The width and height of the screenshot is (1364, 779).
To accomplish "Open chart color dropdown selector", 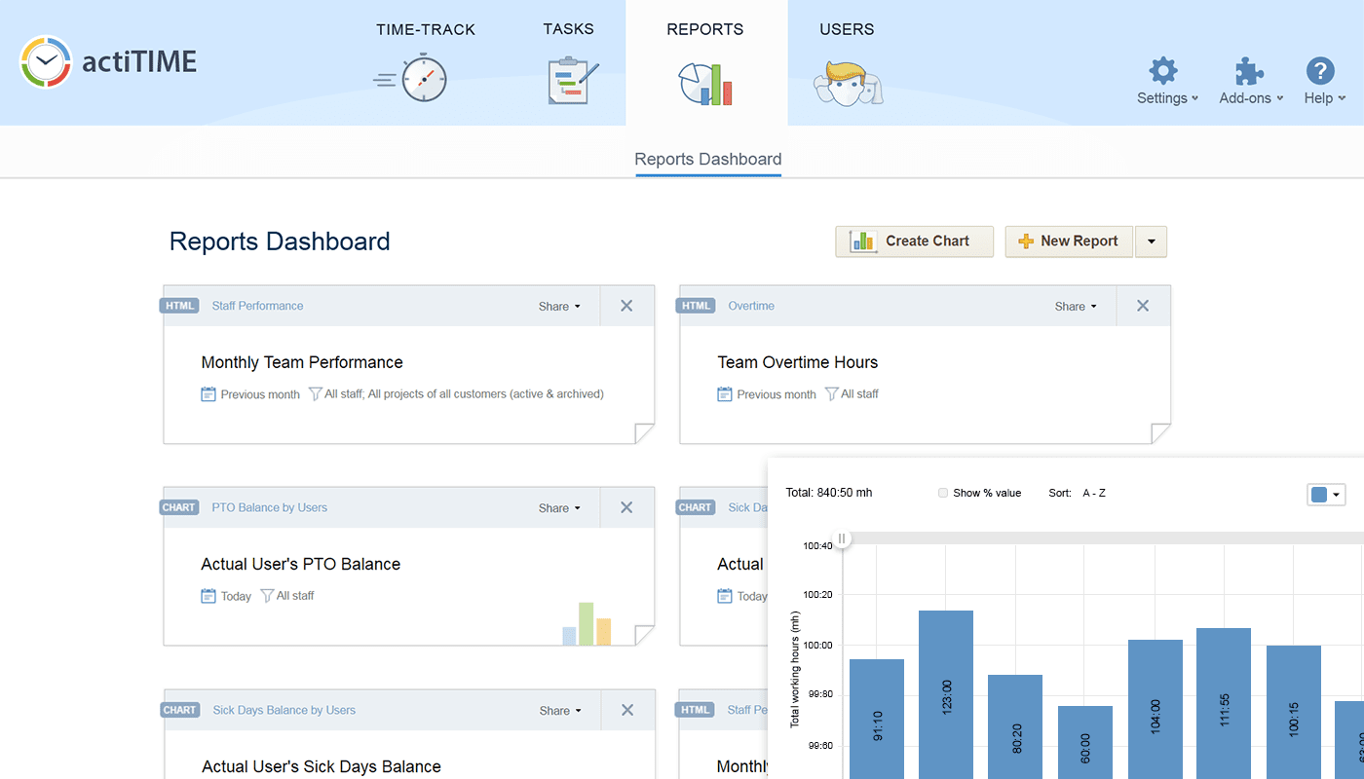I will [1326, 495].
